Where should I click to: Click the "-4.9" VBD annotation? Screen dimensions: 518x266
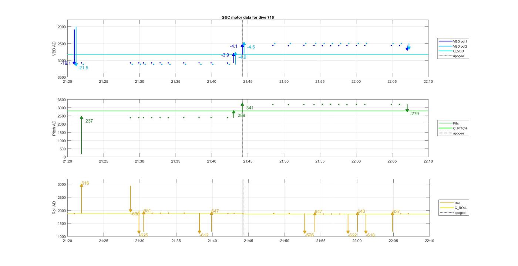coord(242,57)
